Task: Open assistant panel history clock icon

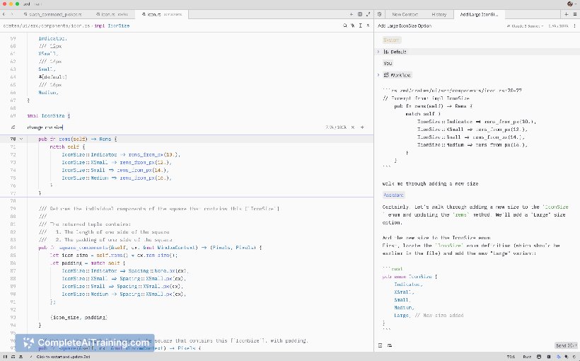Action: 380,14
